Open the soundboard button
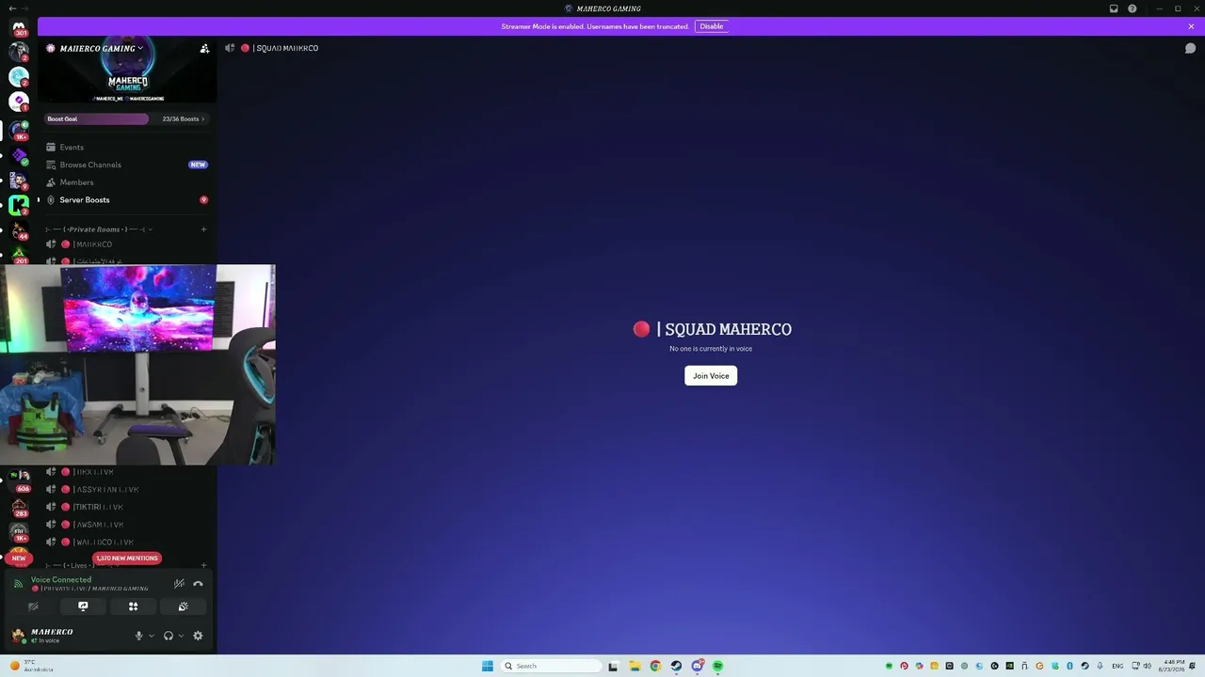1205x677 pixels. click(x=184, y=606)
